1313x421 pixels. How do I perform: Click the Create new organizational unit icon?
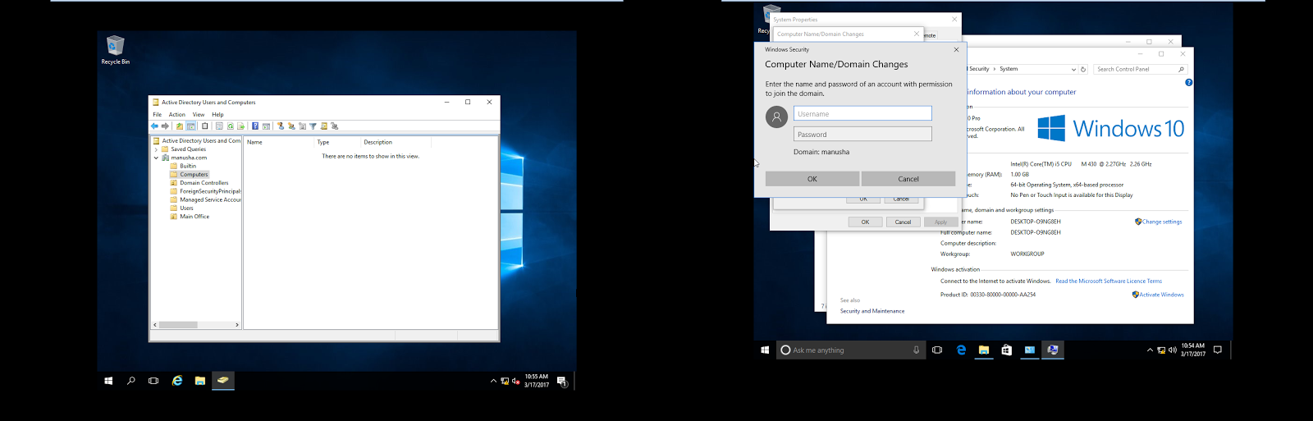pos(302,126)
